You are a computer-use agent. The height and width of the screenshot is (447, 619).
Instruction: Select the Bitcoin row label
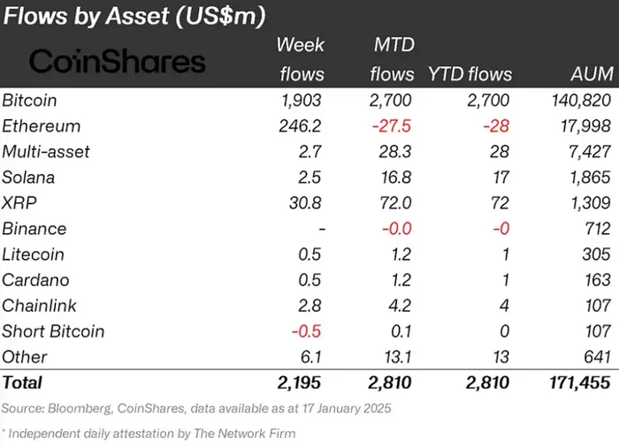[x=32, y=100]
